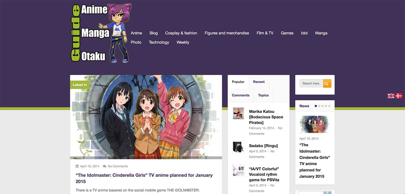Screen dimensions: 405x194
Task: Switch language with the Danish flag
Action: (399, 96)
